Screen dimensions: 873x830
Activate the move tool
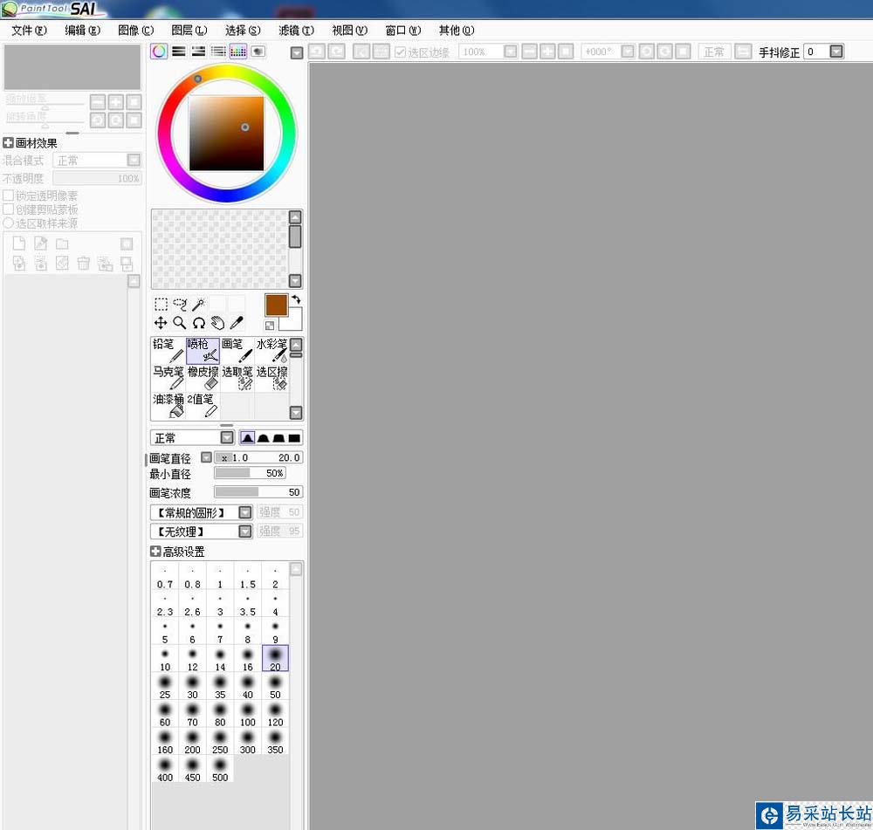[x=161, y=323]
